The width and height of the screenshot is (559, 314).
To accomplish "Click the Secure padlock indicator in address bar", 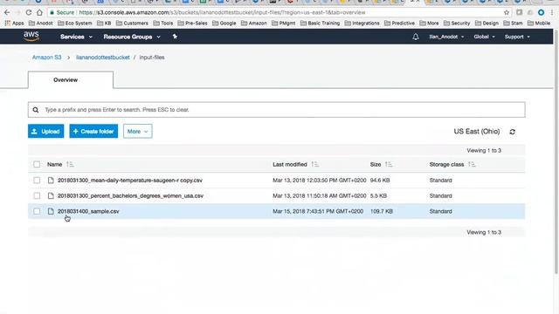I will pyautogui.click(x=62, y=12).
